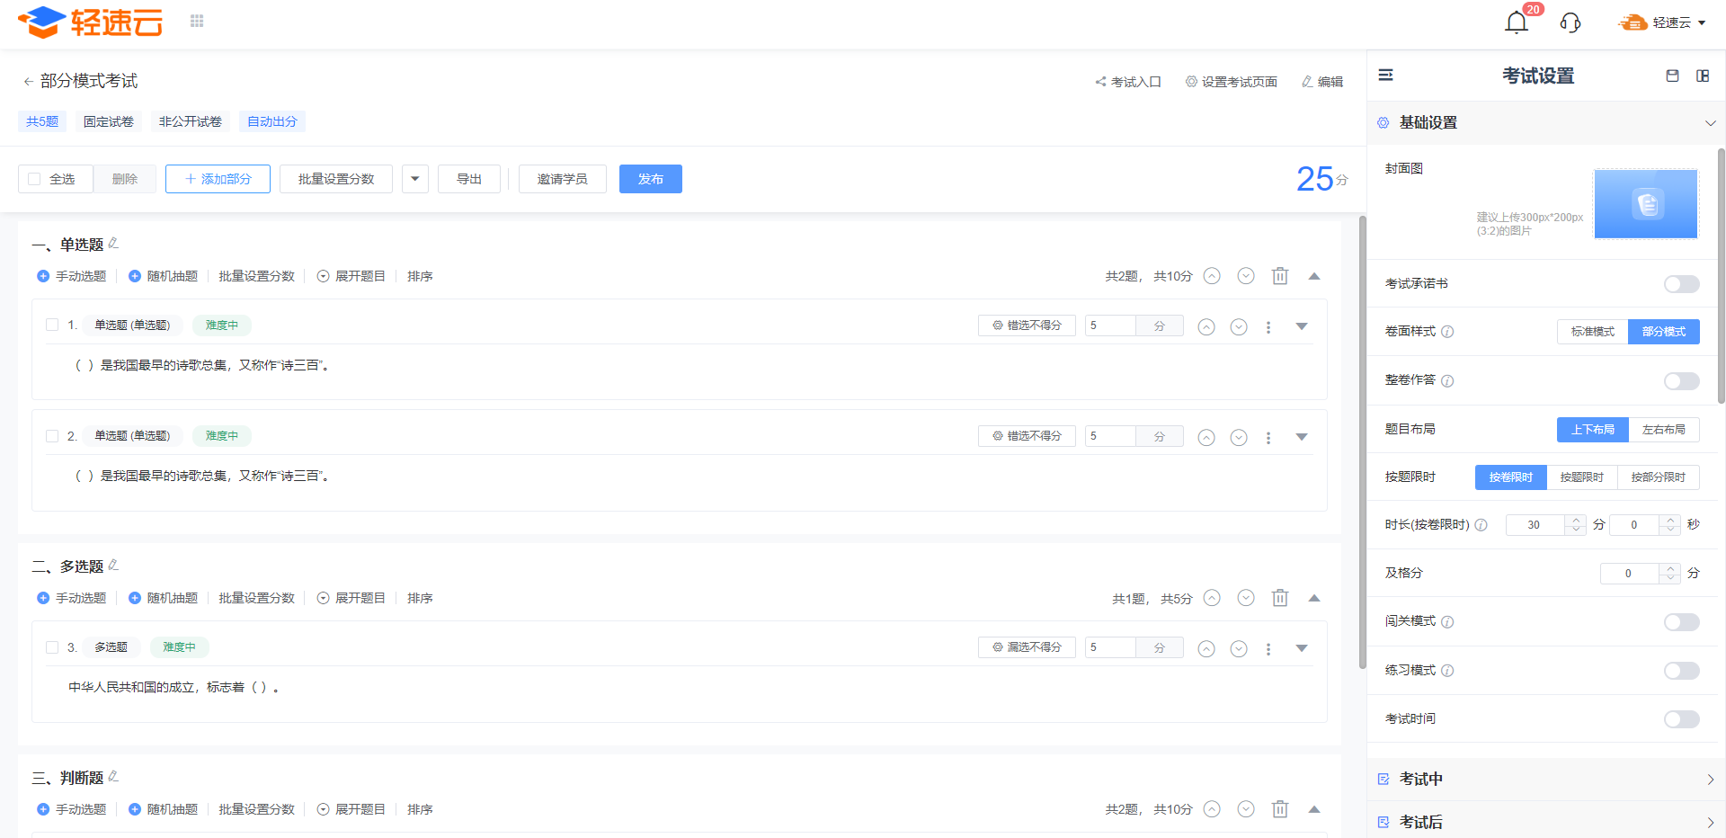Image resolution: width=1726 pixels, height=838 pixels.
Task: Enable the 闯关模式 switch
Action: tap(1681, 622)
